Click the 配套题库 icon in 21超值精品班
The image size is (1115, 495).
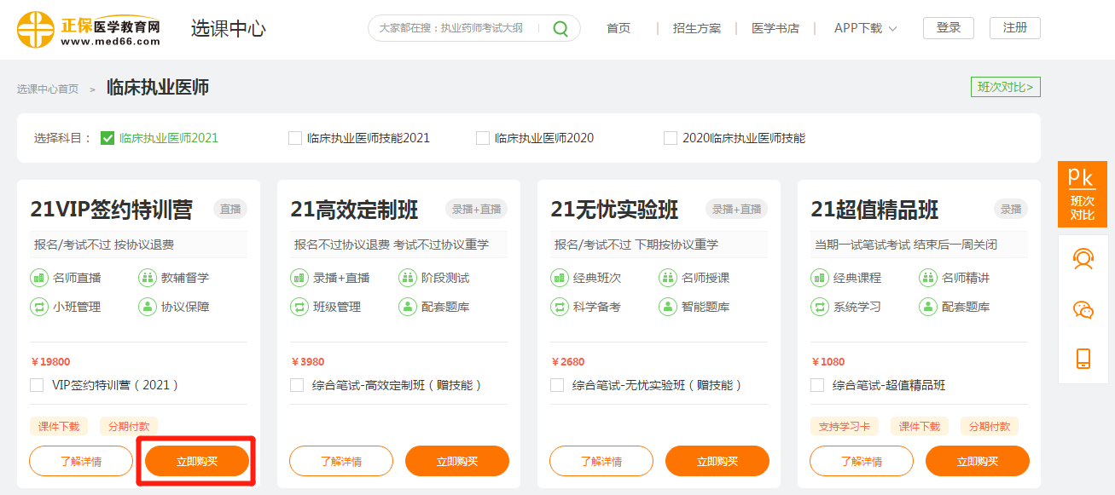927,307
